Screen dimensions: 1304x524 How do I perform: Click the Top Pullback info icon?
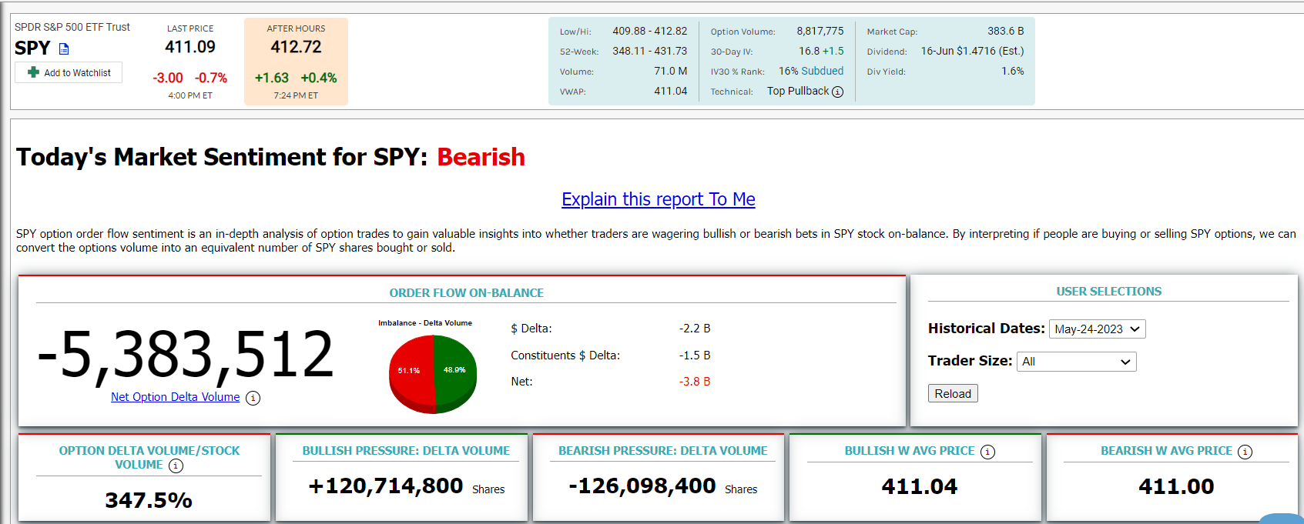[838, 92]
